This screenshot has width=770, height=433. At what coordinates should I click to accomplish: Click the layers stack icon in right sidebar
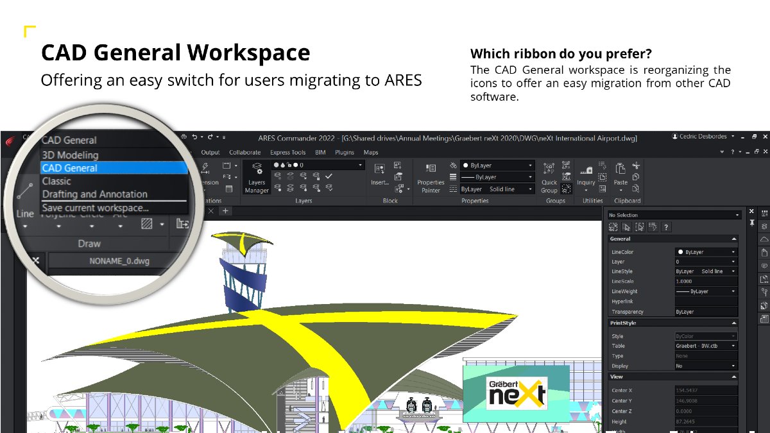pos(764,226)
